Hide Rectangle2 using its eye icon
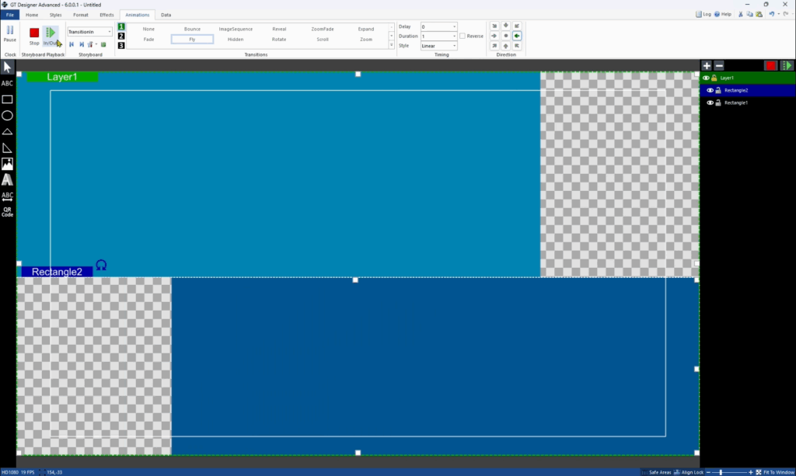Image resolution: width=796 pixels, height=476 pixels. tap(710, 91)
